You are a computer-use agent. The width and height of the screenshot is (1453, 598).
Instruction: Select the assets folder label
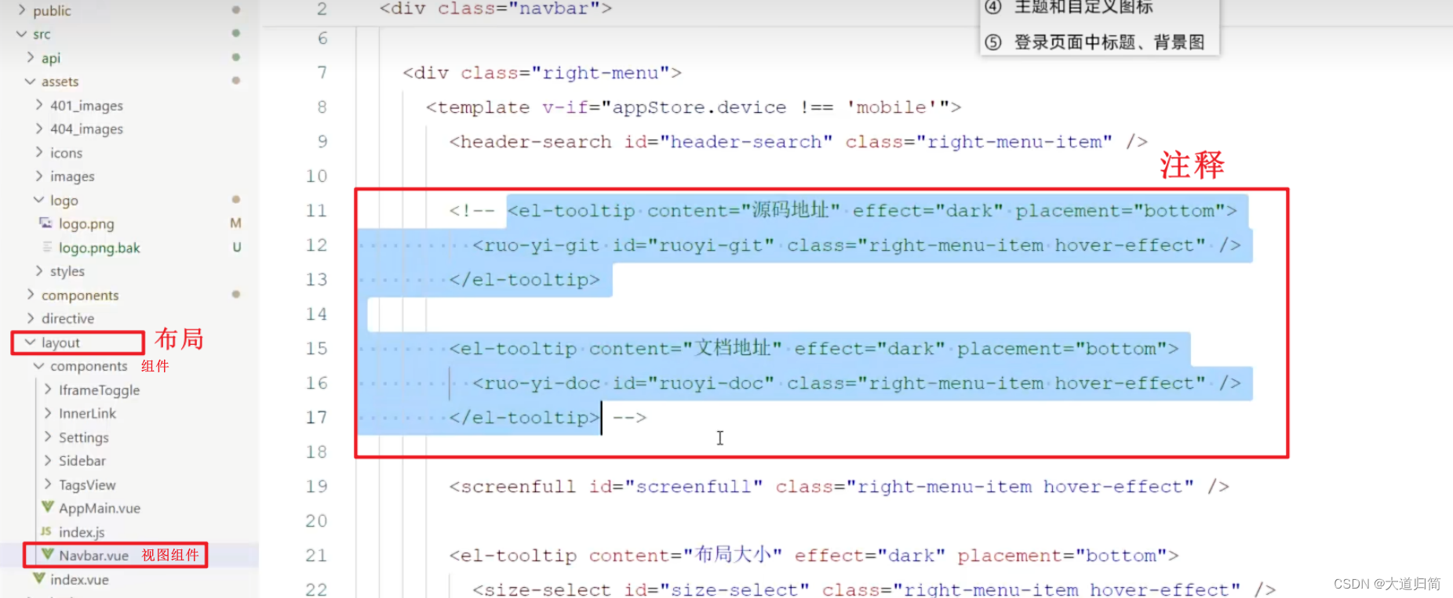click(x=60, y=82)
